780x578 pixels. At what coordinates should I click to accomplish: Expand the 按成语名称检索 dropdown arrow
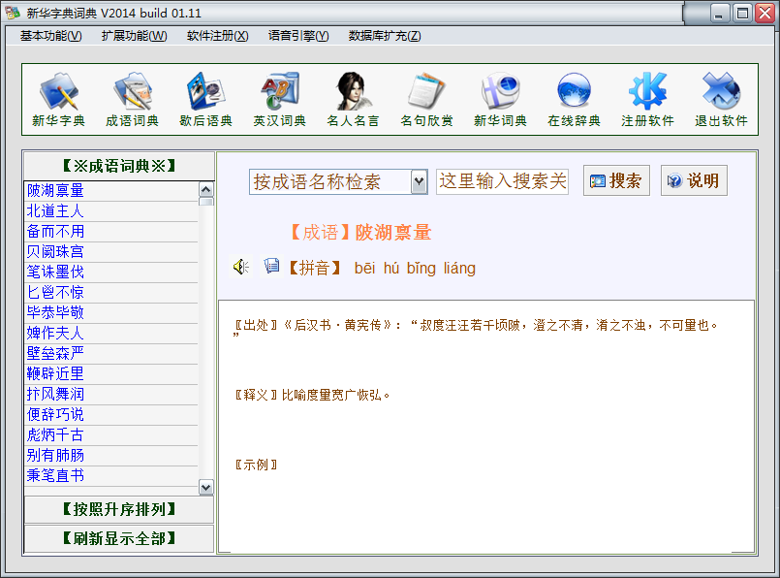click(420, 181)
